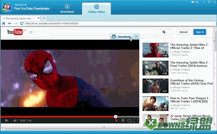Reload the page with the refresh icon
The height and width of the screenshot is (134, 217).
coord(22,23)
